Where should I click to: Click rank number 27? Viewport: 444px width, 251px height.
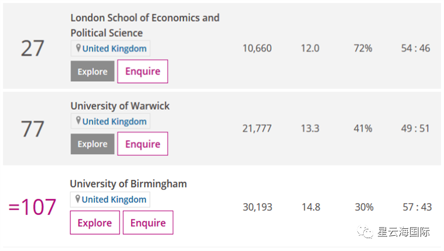coord(33,48)
